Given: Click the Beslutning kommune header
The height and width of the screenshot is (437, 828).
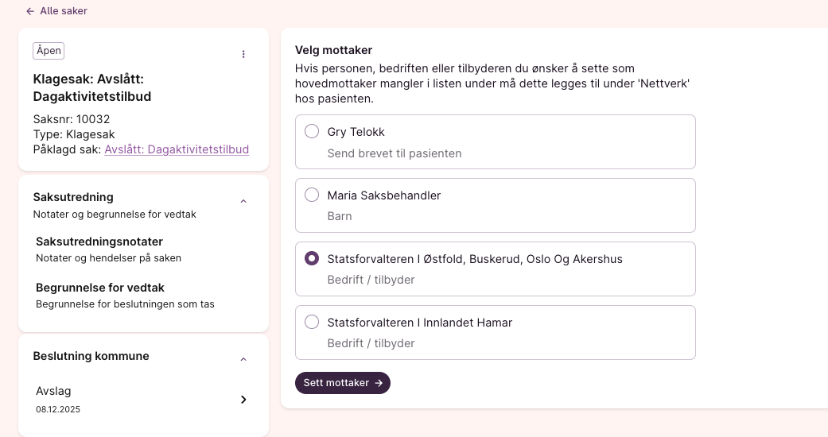Looking at the screenshot, I should [x=91, y=356].
